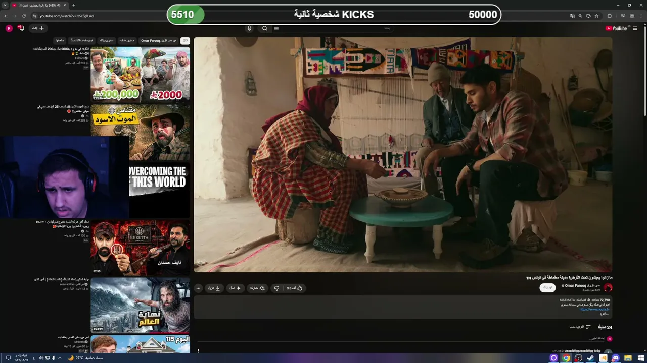Screen dimensions: 647x363
Task: Select the '24' comments count heading
Action: pyautogui.click(x=606, y=327)
